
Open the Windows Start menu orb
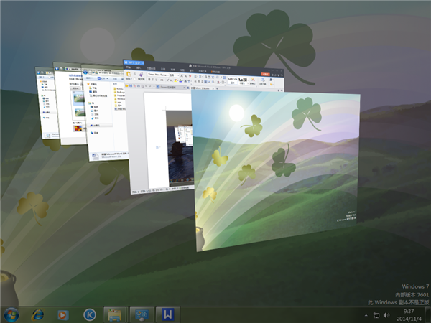pyautogui.click(x=11, y=314)
